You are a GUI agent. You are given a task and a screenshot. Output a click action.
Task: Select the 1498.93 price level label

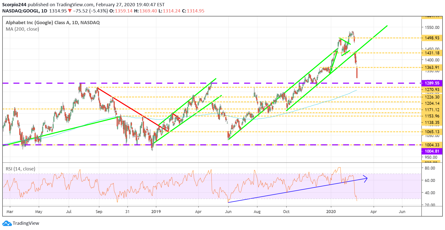click(432, 38)
